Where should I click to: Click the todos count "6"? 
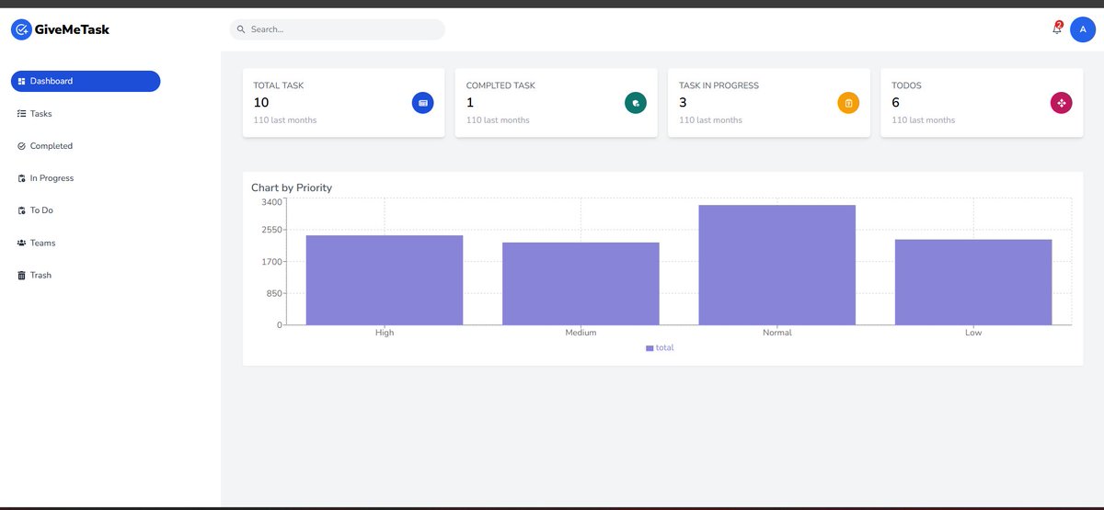(896, 102)
